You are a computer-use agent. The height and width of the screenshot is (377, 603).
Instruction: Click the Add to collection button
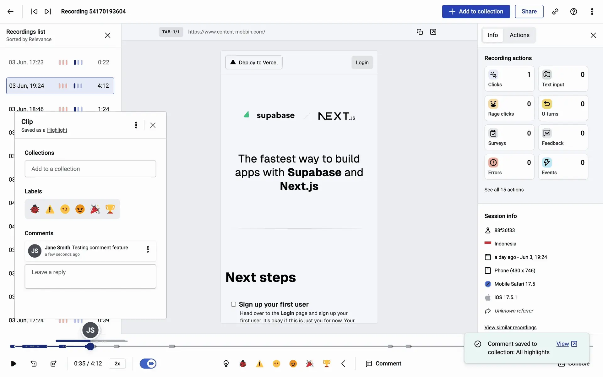(x=476, y=12)
